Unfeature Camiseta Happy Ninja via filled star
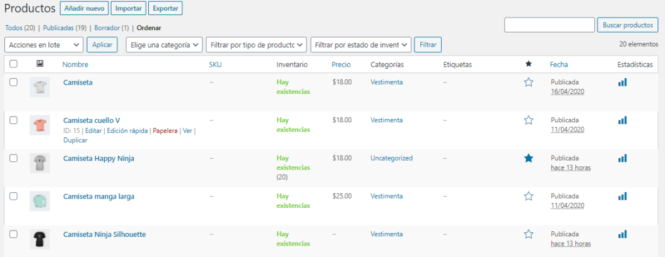This screenshot has height=257, width=665. tap(529, 158)
